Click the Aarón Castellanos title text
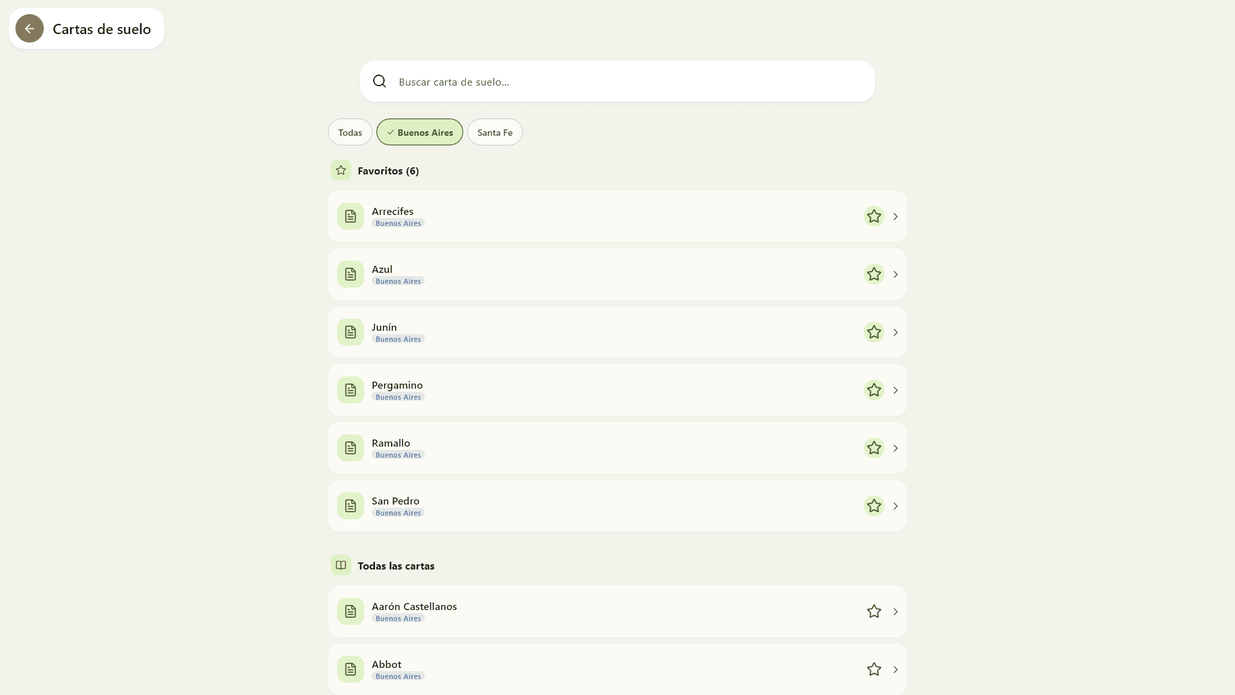This screenshot has height=695, width=1235. (414, 606)
